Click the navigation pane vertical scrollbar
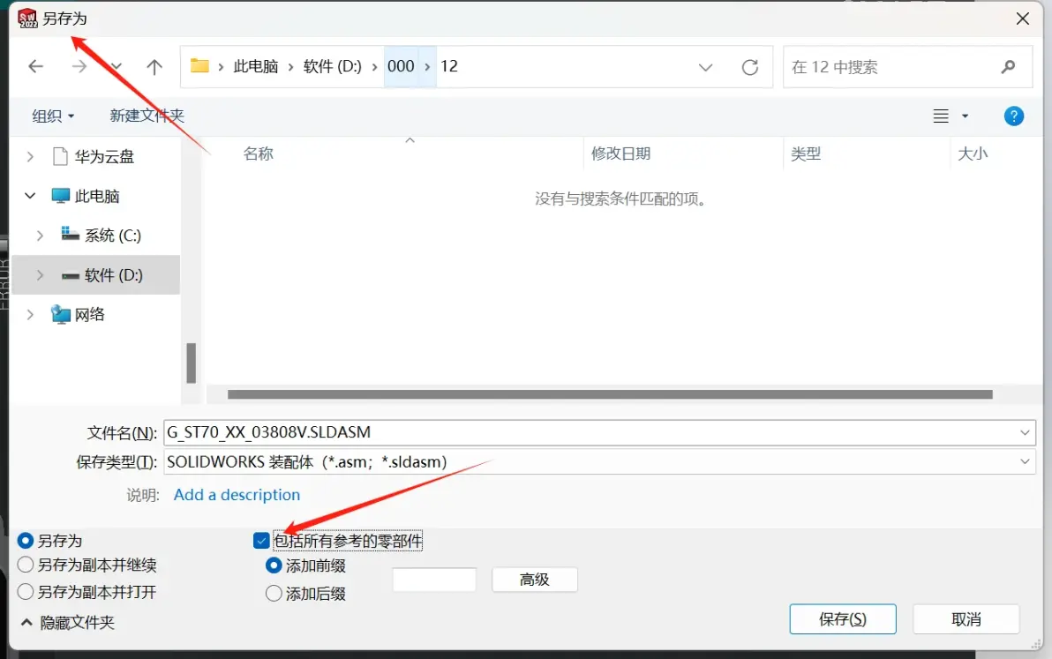 point(192,363)
